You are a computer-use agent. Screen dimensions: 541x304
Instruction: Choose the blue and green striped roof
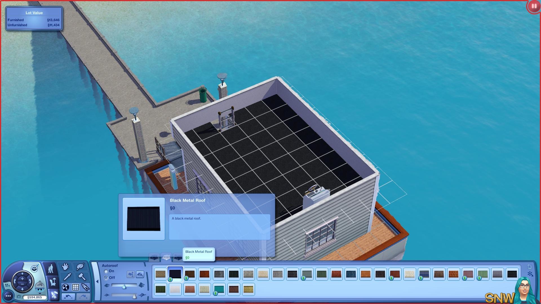[424, 274]
